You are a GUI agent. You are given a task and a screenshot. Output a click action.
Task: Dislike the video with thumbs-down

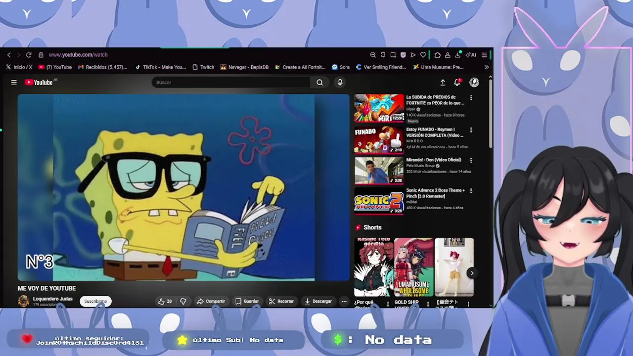click(183, 301)
